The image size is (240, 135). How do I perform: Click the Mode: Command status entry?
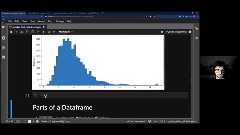[x=135, y=121]
